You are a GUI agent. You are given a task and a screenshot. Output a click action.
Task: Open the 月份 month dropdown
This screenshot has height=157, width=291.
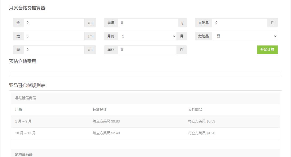147,36
